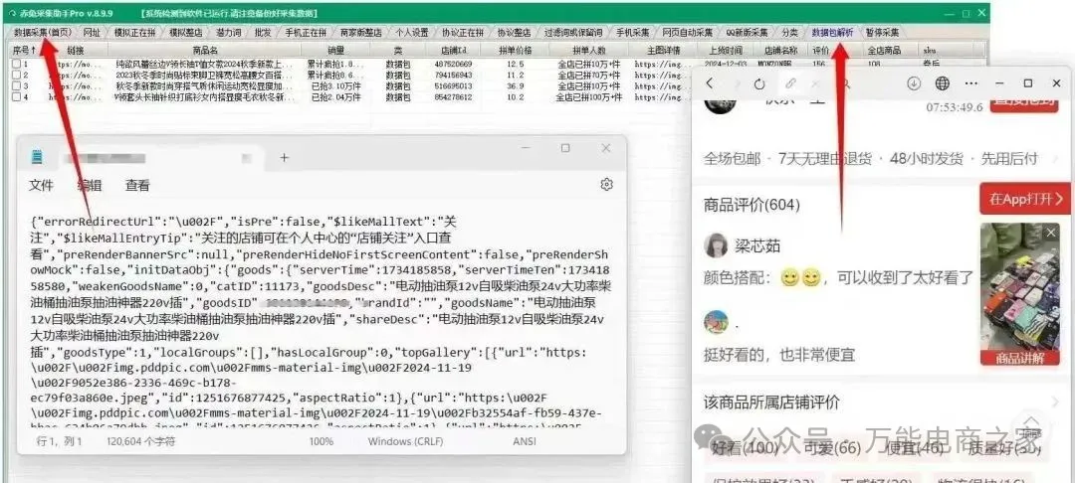Viewport: 1075px width, 483px height.
Task: Check the checkbox for row 1
Action: (16, 65)
